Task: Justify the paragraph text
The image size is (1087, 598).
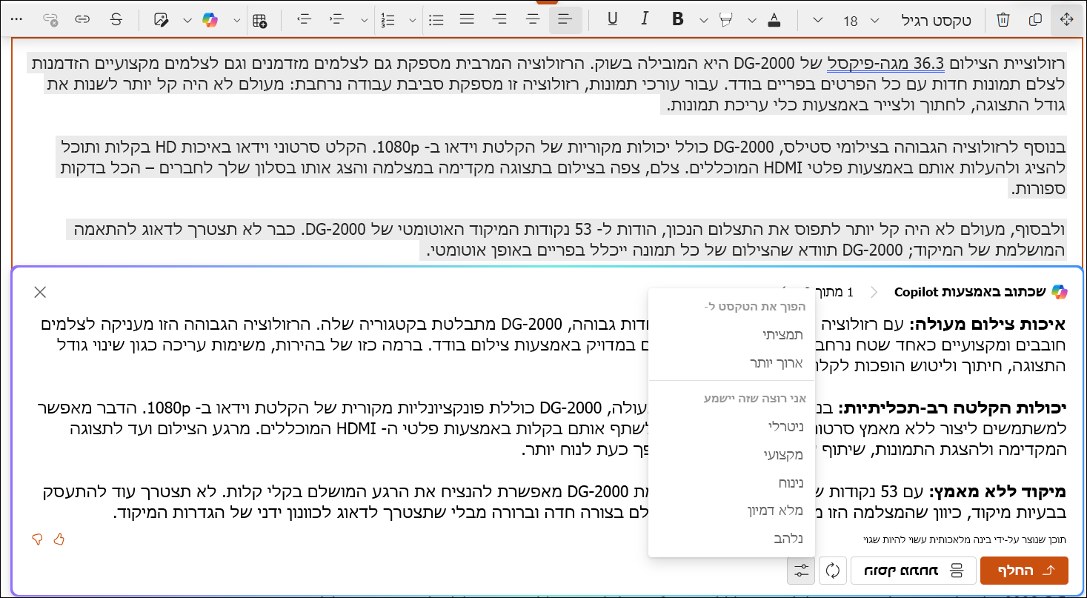Action: pyautogui.click(x=467, y=20)
